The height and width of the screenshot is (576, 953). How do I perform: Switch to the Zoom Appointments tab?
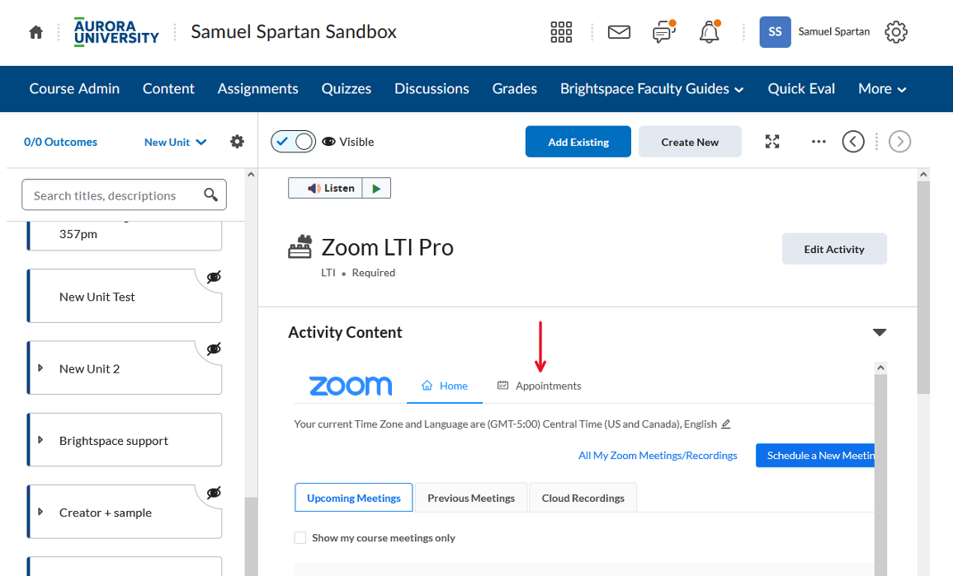pos(539,386)
